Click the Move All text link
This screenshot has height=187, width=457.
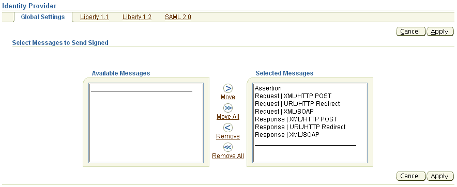[x=228, y=117]
